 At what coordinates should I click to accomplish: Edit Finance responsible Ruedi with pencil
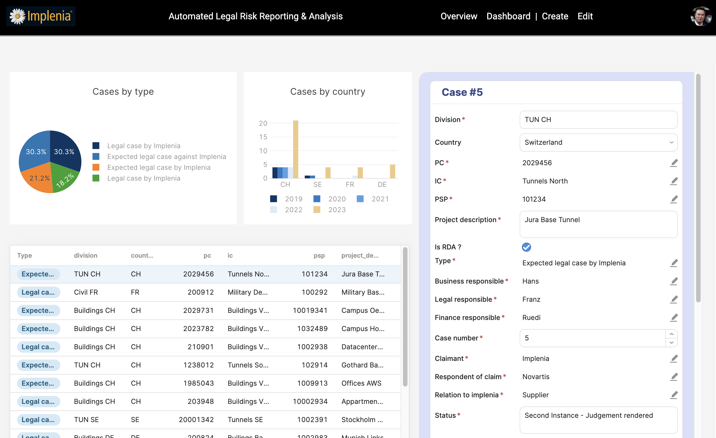pos(674,318)
